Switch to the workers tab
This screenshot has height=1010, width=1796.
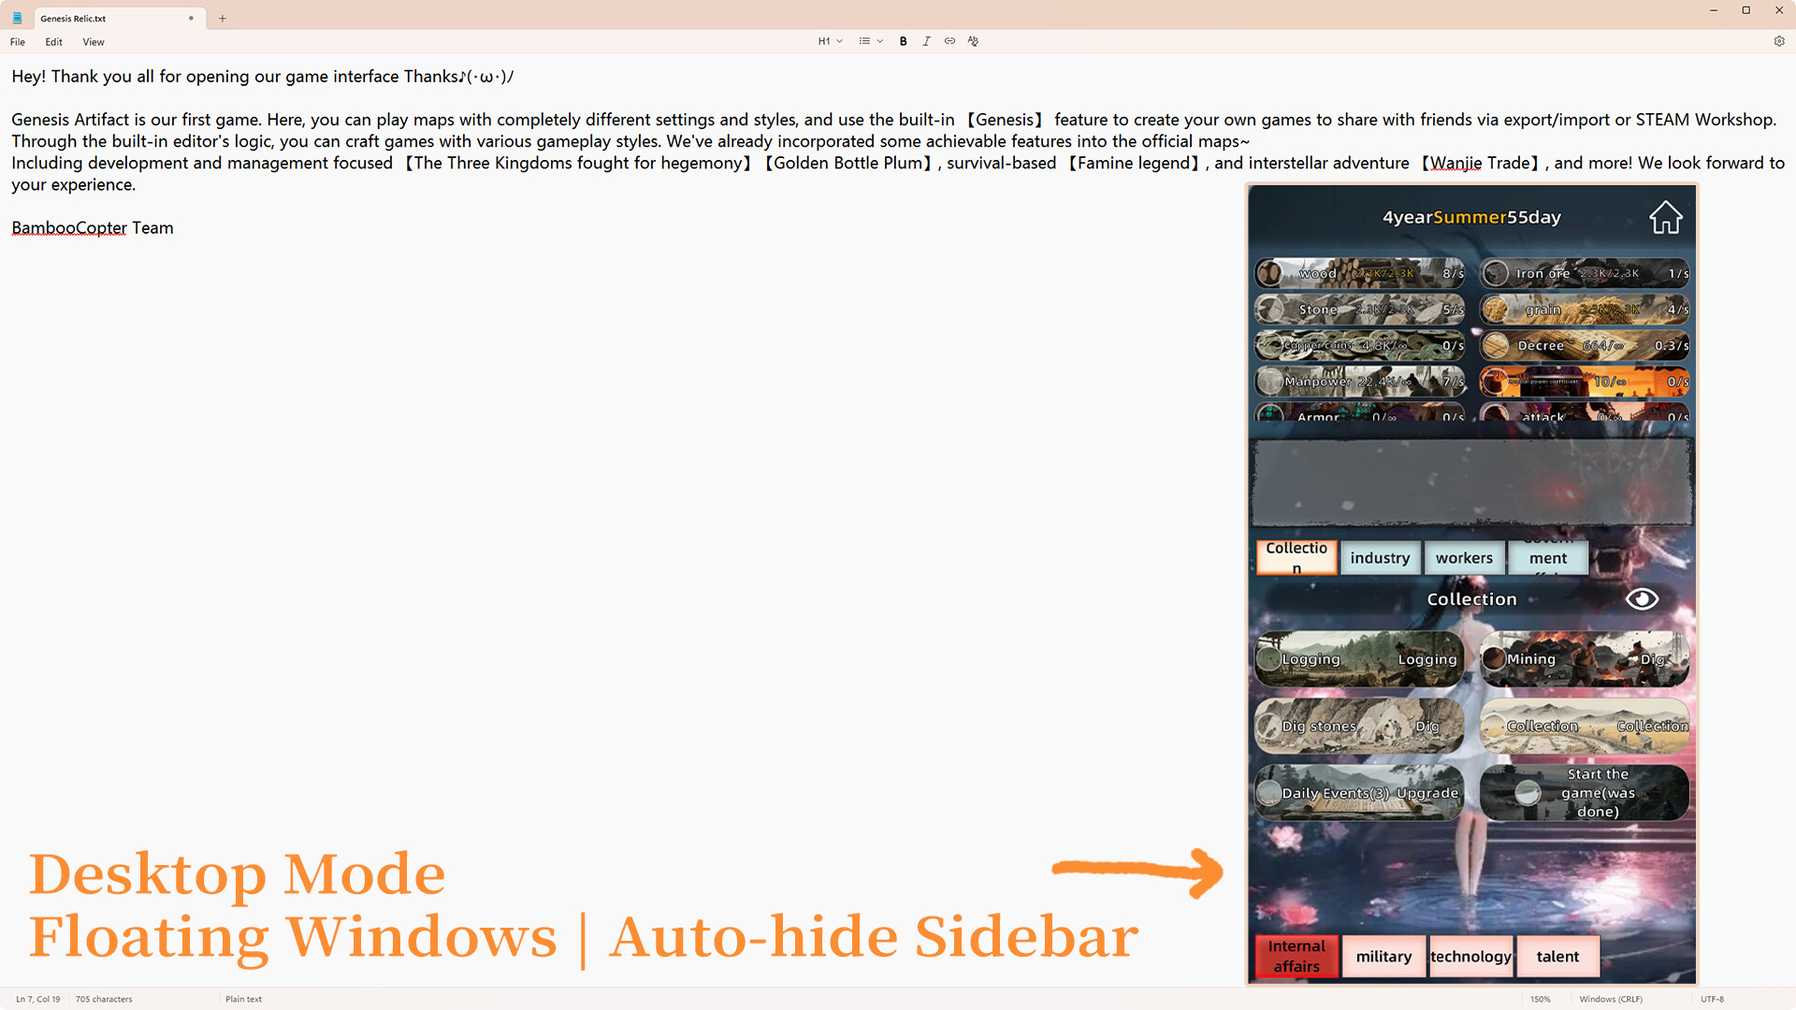(1465, 557)
